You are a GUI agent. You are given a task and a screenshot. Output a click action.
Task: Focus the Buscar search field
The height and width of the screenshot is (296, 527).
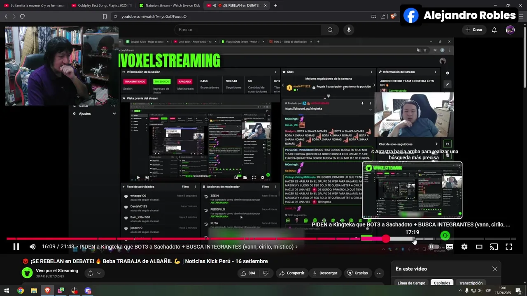tap(248, 30)
